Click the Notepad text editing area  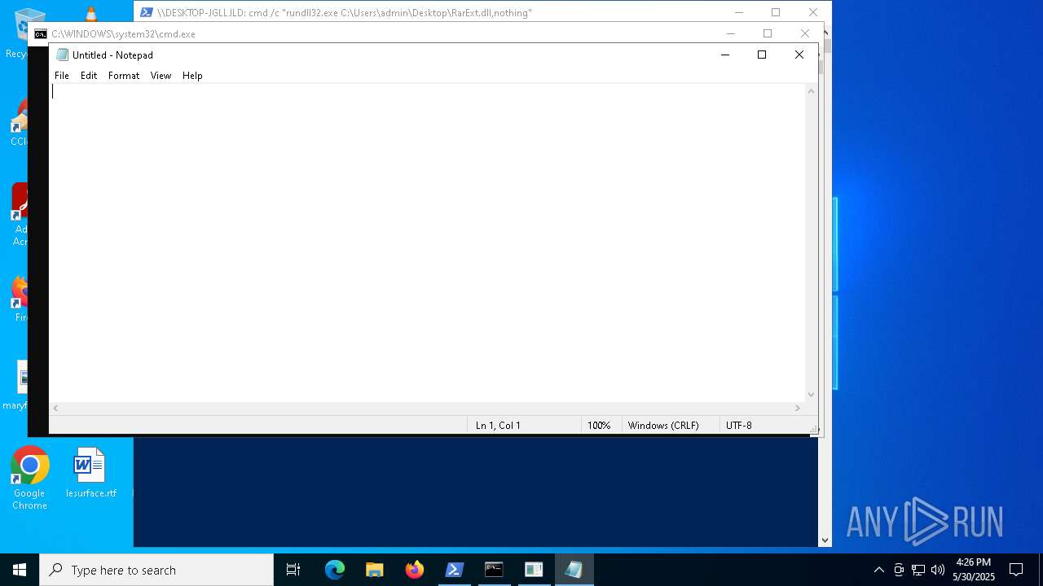427,243
